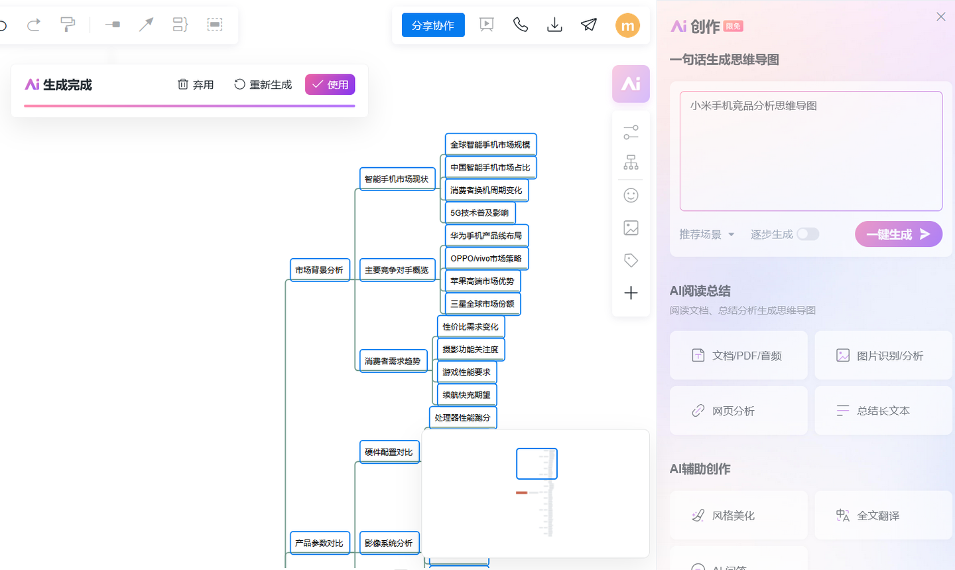This screenshot has height=570, width=955.
Task: Expand the 推荐场景 dropdown
Action: point(707,234)
